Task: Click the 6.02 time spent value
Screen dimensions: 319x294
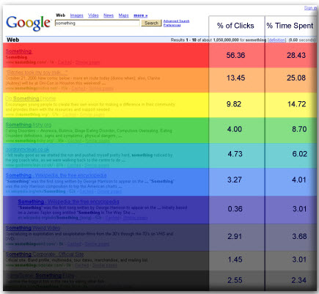Action: pos(299,154)
